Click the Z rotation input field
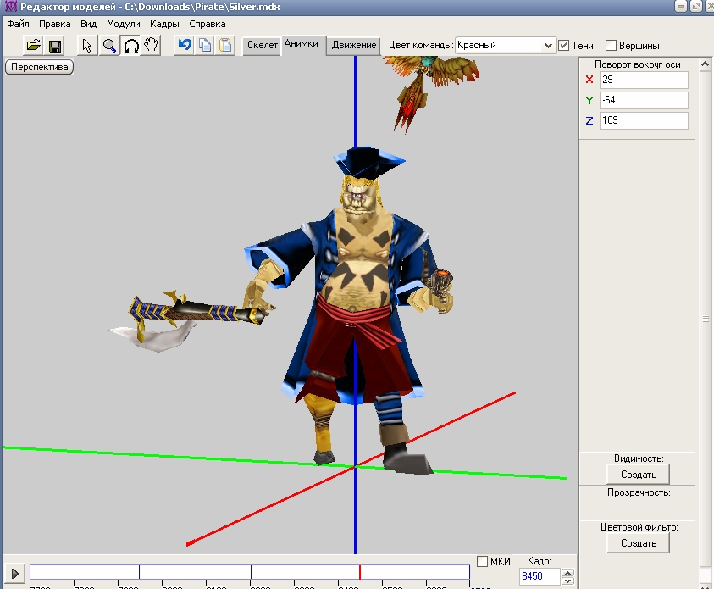714x589 pixels. 644,120
